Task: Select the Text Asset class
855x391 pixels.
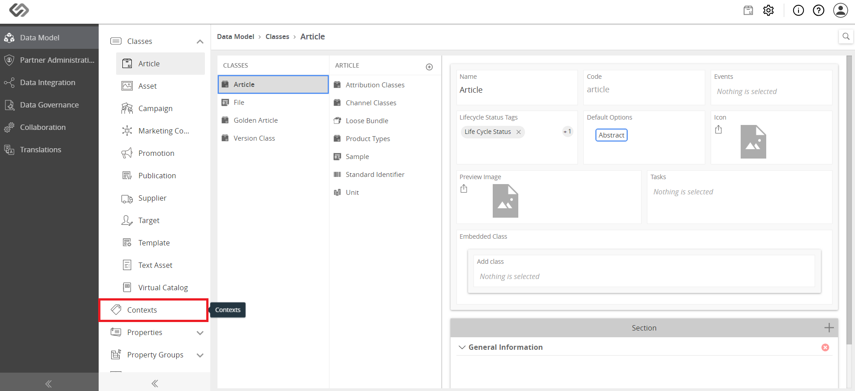Action: [x=161, y=265]
